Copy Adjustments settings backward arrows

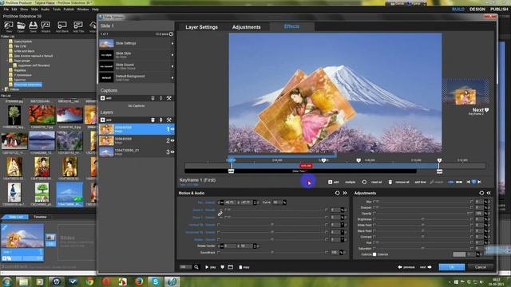coord(489,193)
